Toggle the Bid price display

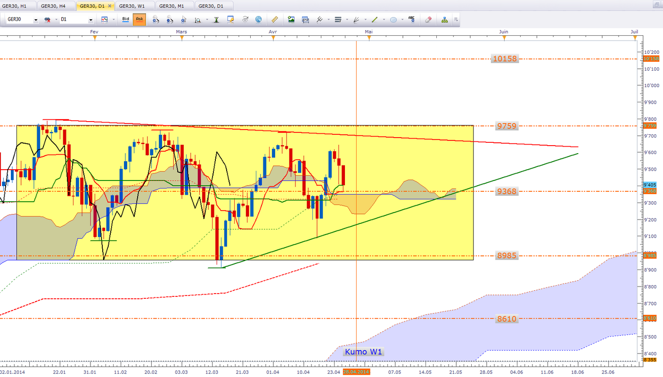point(125,20)
